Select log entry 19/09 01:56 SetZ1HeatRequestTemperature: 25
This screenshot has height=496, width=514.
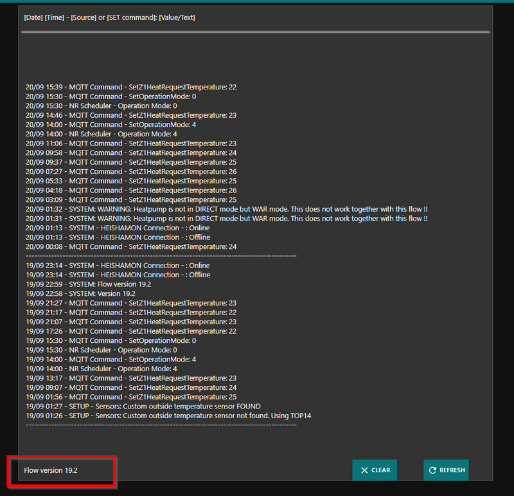131,397
